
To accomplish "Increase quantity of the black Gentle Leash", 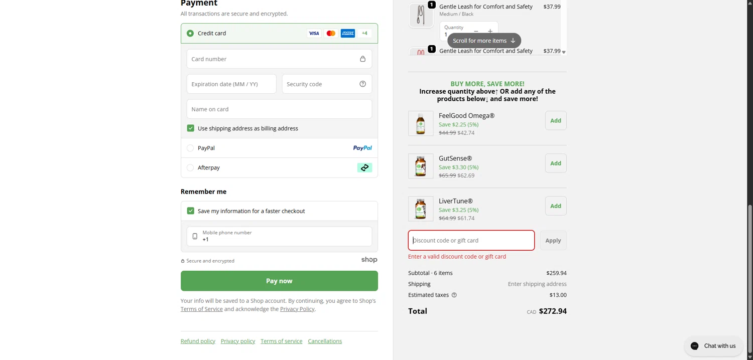I will coord(490,32).
